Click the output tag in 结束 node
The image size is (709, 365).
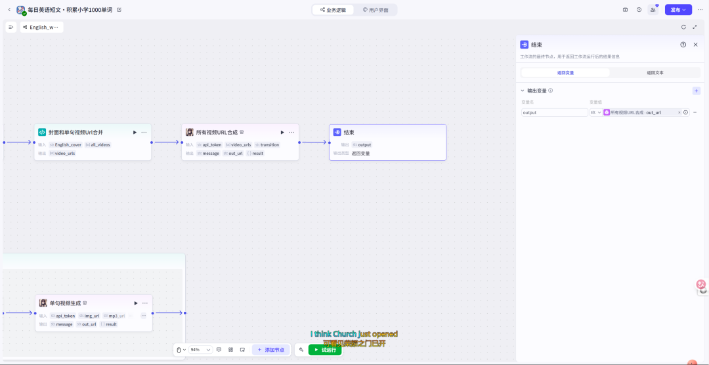(362, 144)
